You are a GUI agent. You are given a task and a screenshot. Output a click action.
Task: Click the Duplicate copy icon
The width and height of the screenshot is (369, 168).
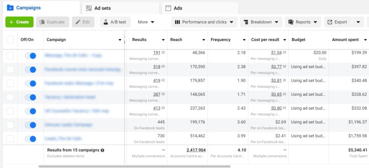pos(42,22)
